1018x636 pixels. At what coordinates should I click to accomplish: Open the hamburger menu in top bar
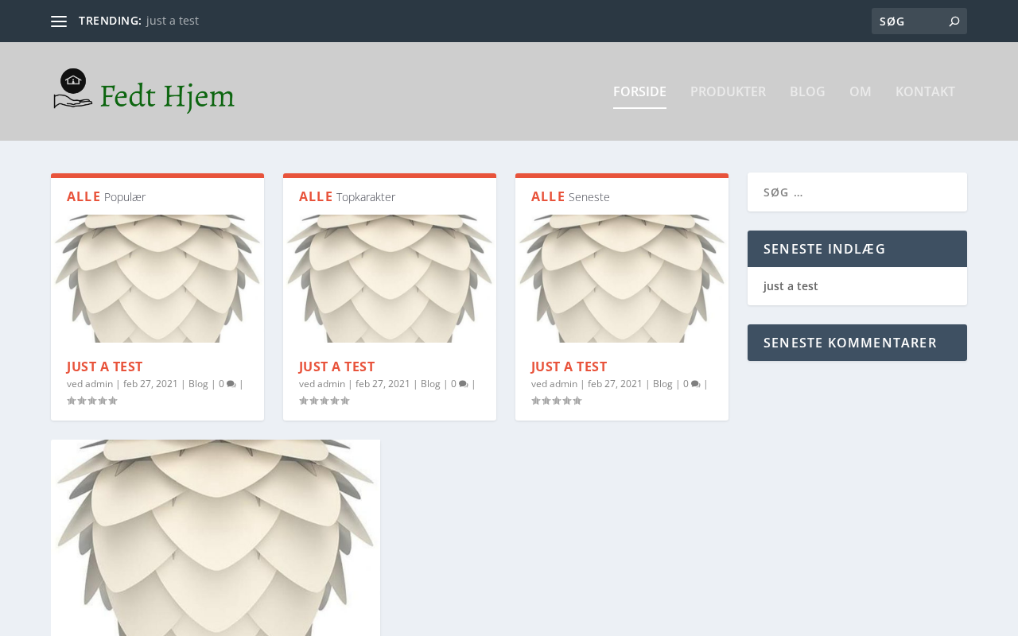tap(59, 21)
